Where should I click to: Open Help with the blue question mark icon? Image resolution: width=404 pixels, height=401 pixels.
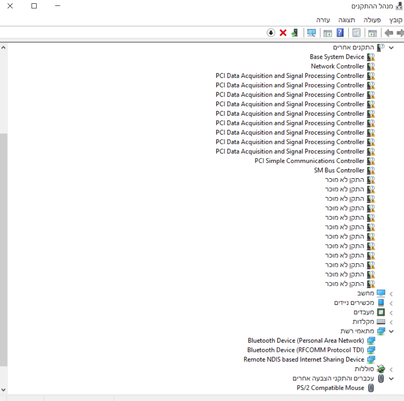[x=340, y=33]
